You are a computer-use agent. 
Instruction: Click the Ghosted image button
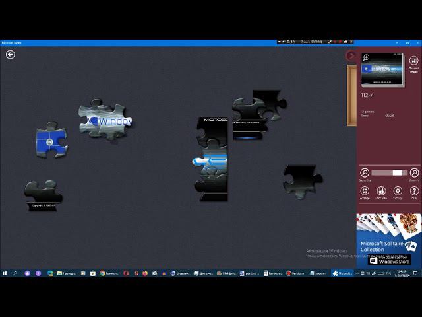413,63
